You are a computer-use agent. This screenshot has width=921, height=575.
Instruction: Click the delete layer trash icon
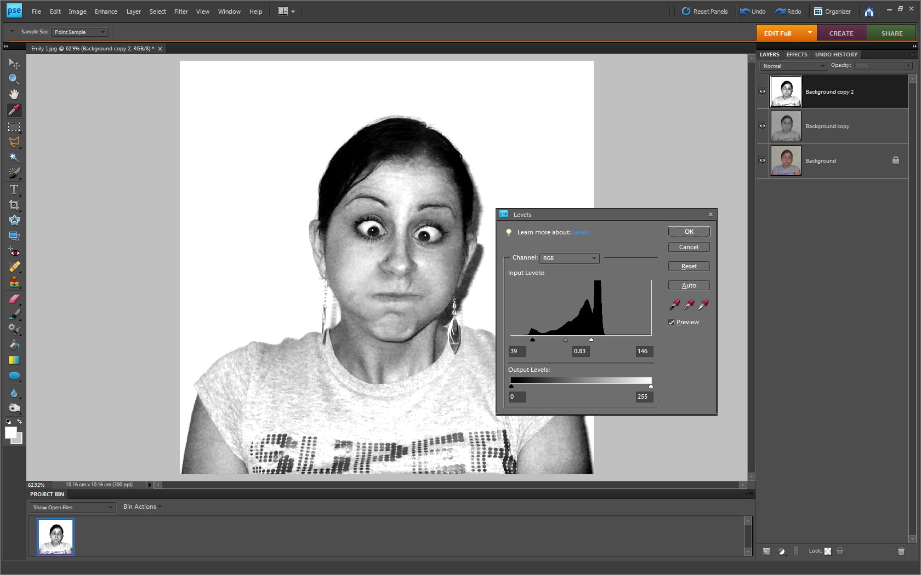click(901, 551)
